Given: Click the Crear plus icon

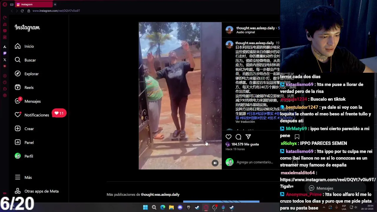Looking at the screenshot, I should (x=18, y=129).
